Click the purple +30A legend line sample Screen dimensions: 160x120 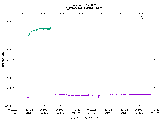pos(149,16)
